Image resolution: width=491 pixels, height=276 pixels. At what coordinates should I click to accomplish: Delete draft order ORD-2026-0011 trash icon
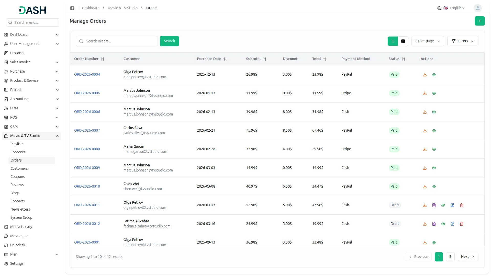pyautogui.click(x=461, y=205)
